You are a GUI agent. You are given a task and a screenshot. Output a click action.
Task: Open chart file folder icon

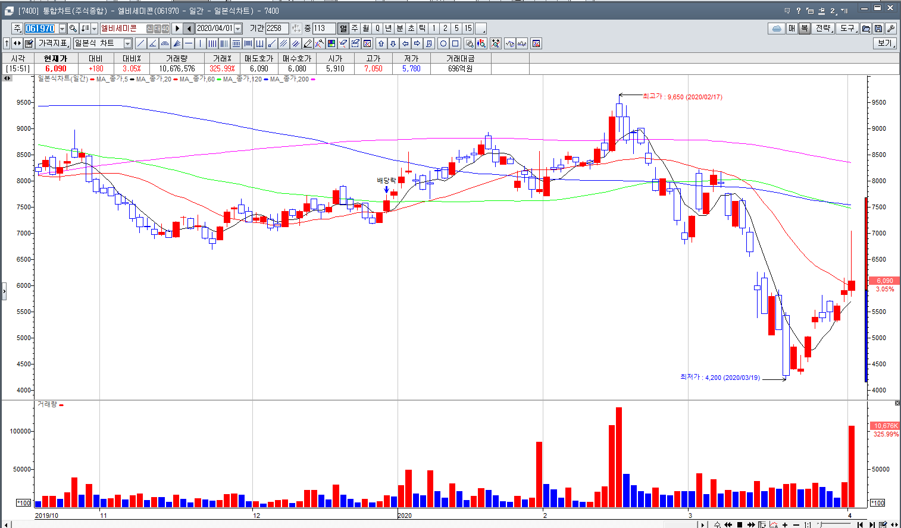click(866, 29)
